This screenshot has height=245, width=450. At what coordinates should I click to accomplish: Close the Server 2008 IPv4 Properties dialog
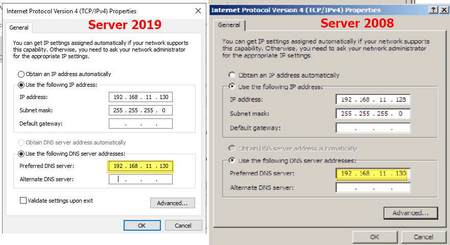[x=444, y=10]
